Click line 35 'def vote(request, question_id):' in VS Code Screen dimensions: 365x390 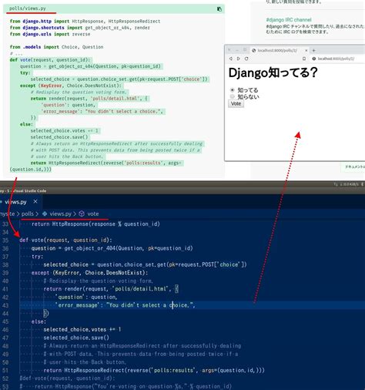(65, 240)
